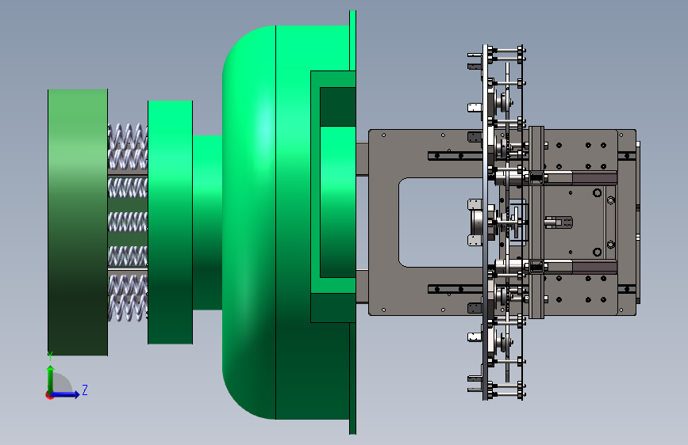The image size is (688, 445).
Task: Click the red X axis origin dot
Action: [x=49, y=395]
